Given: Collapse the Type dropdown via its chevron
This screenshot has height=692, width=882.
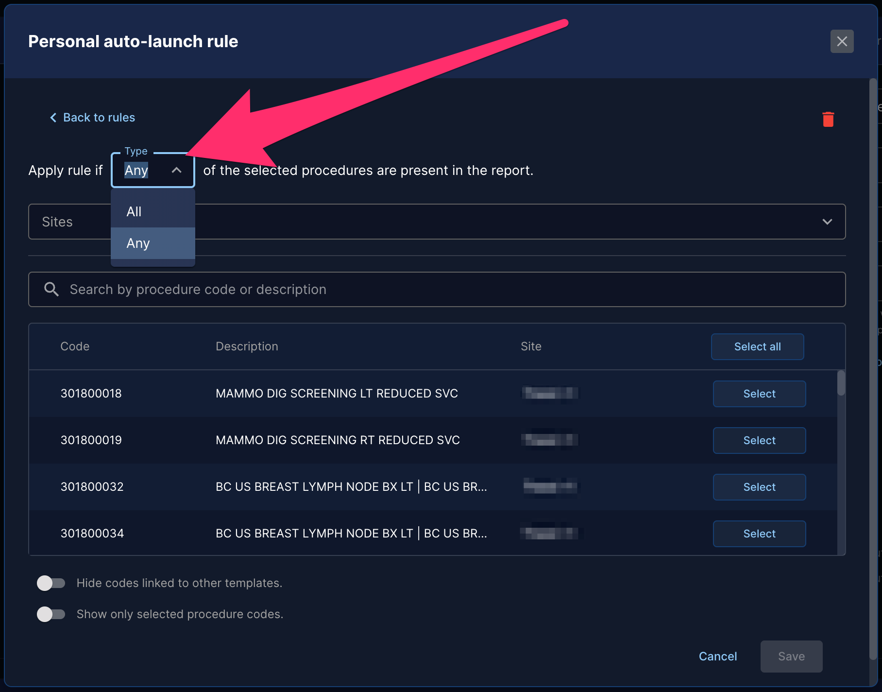Looking at the screenshot, I should pos(177,170).
